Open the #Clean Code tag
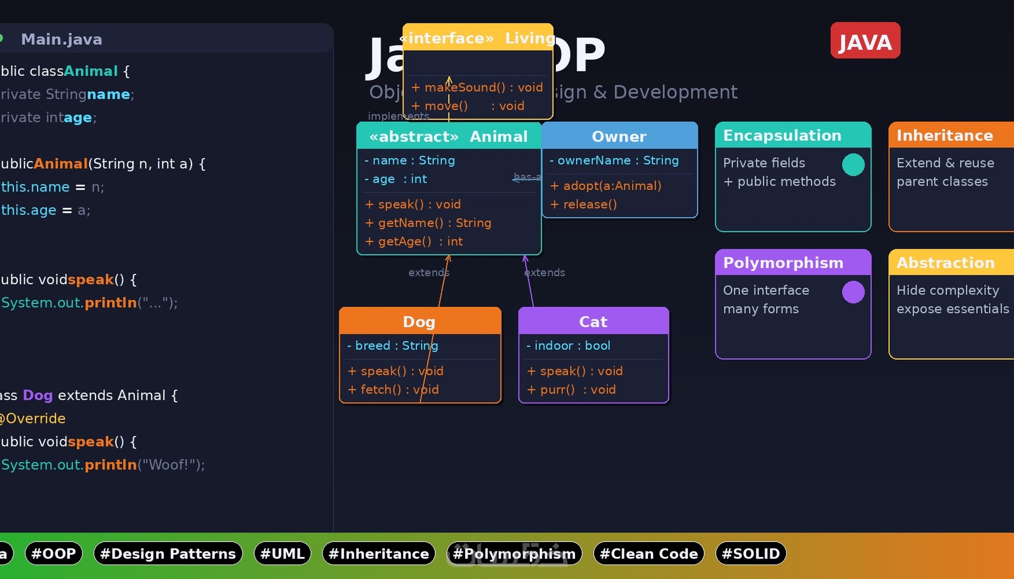 649,553
